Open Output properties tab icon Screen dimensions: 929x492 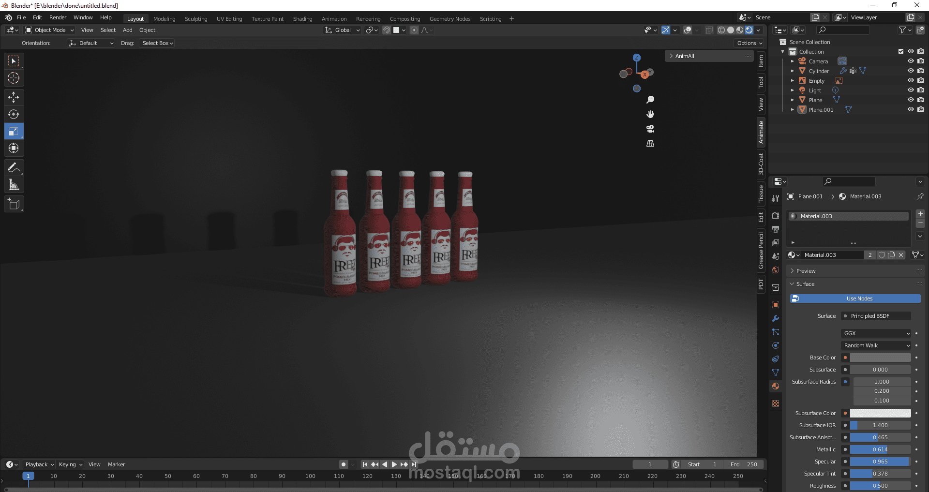(776, 229)
